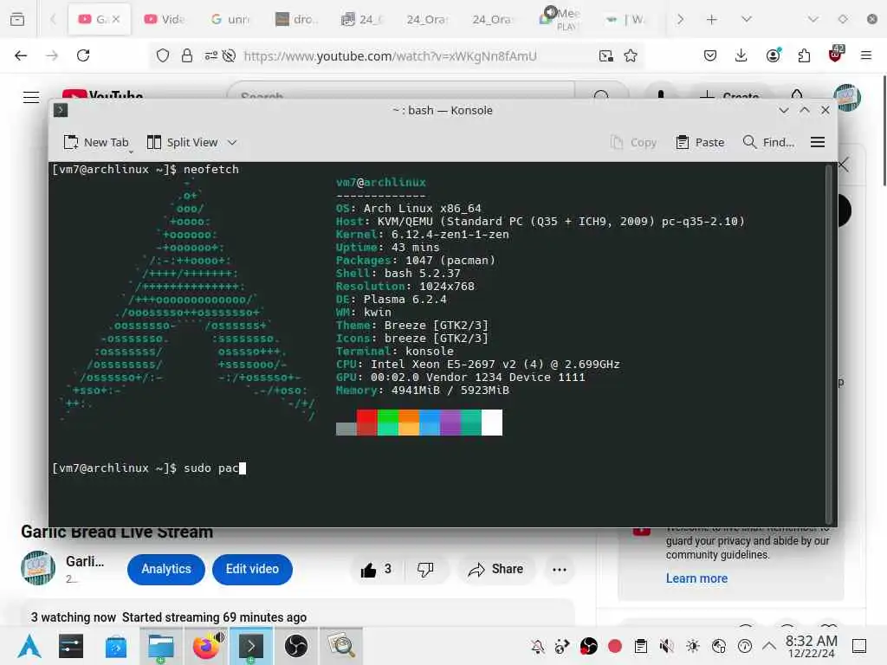Click Split View in Konsole toolbar

coord(182,143)
